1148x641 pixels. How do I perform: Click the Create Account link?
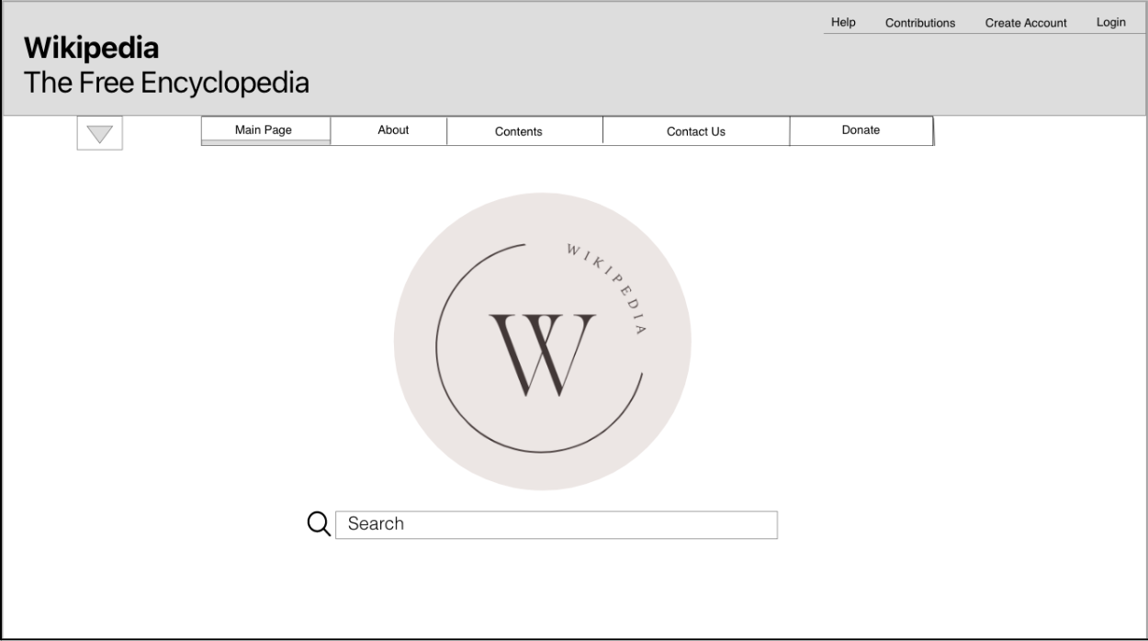[x=1026, y=23]
